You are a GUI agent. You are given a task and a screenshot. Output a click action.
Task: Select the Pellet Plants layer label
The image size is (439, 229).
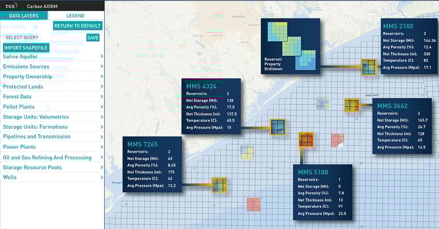[x=19, y=107]
